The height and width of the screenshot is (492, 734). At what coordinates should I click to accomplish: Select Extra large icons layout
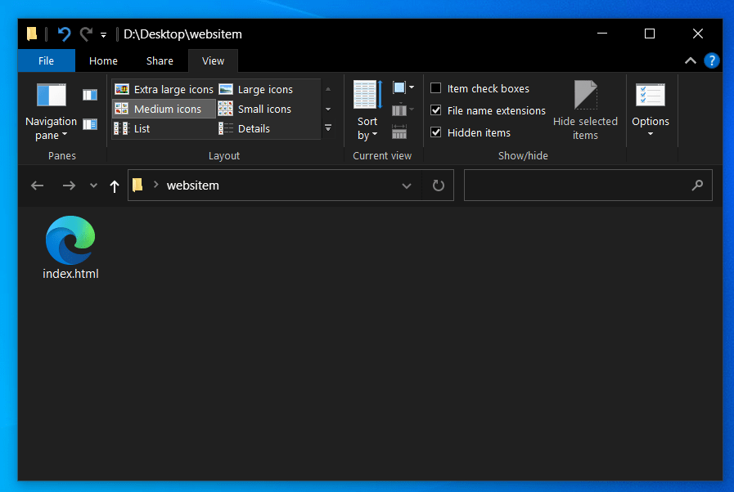(164, 89)
